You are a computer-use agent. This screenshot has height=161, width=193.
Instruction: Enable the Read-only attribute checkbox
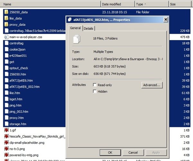95,85
